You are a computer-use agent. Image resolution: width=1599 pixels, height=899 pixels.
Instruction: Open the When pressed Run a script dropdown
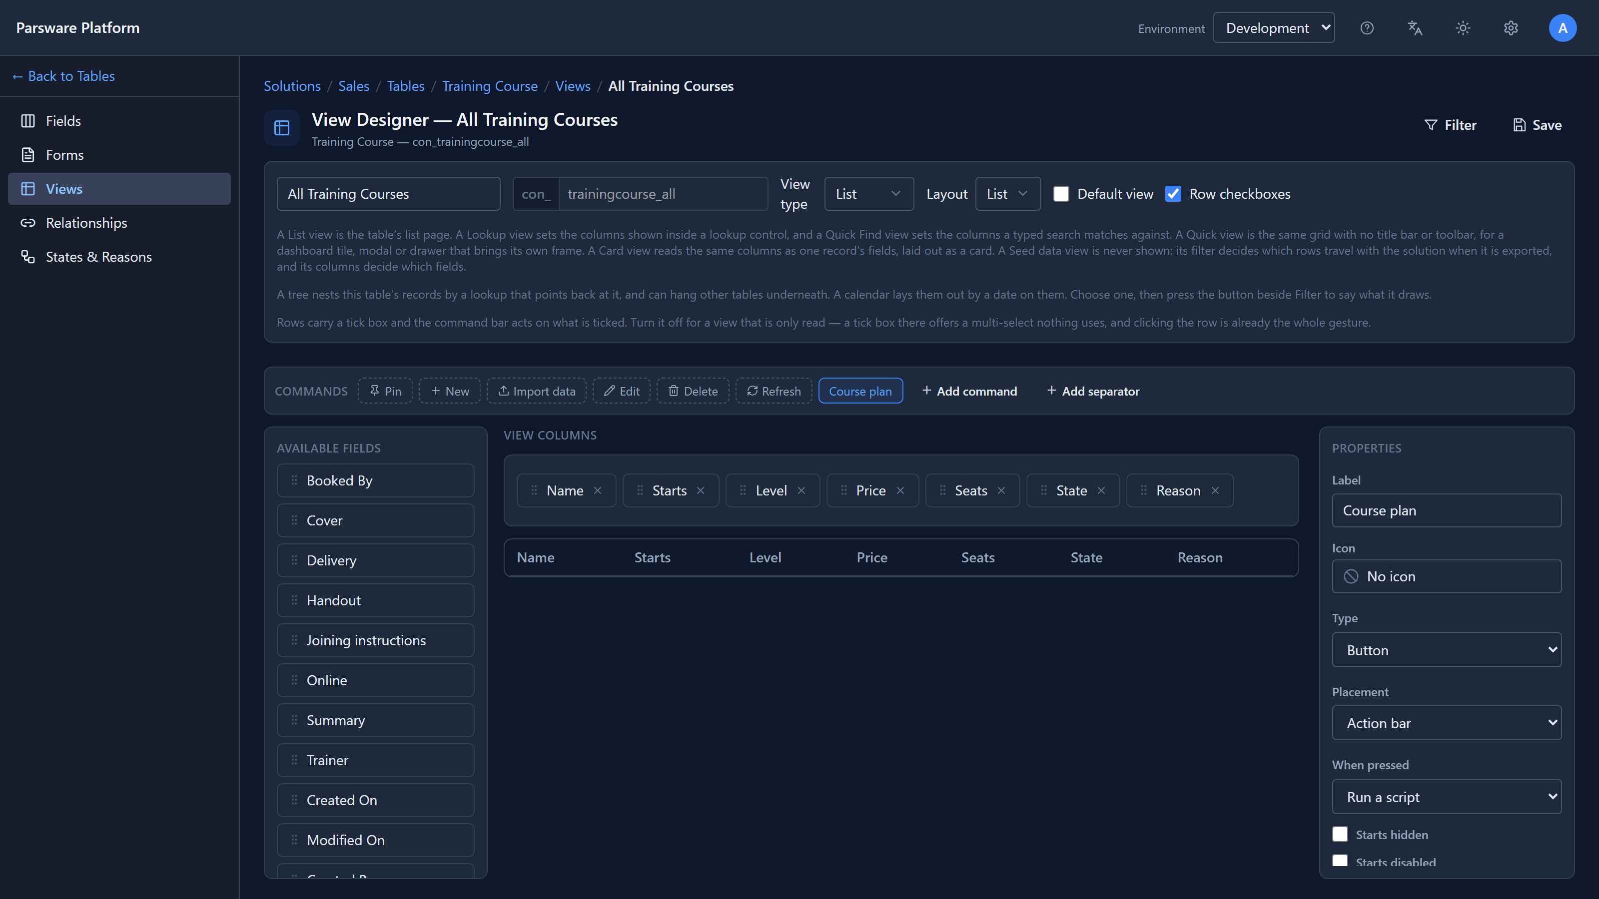[1446, 797]
